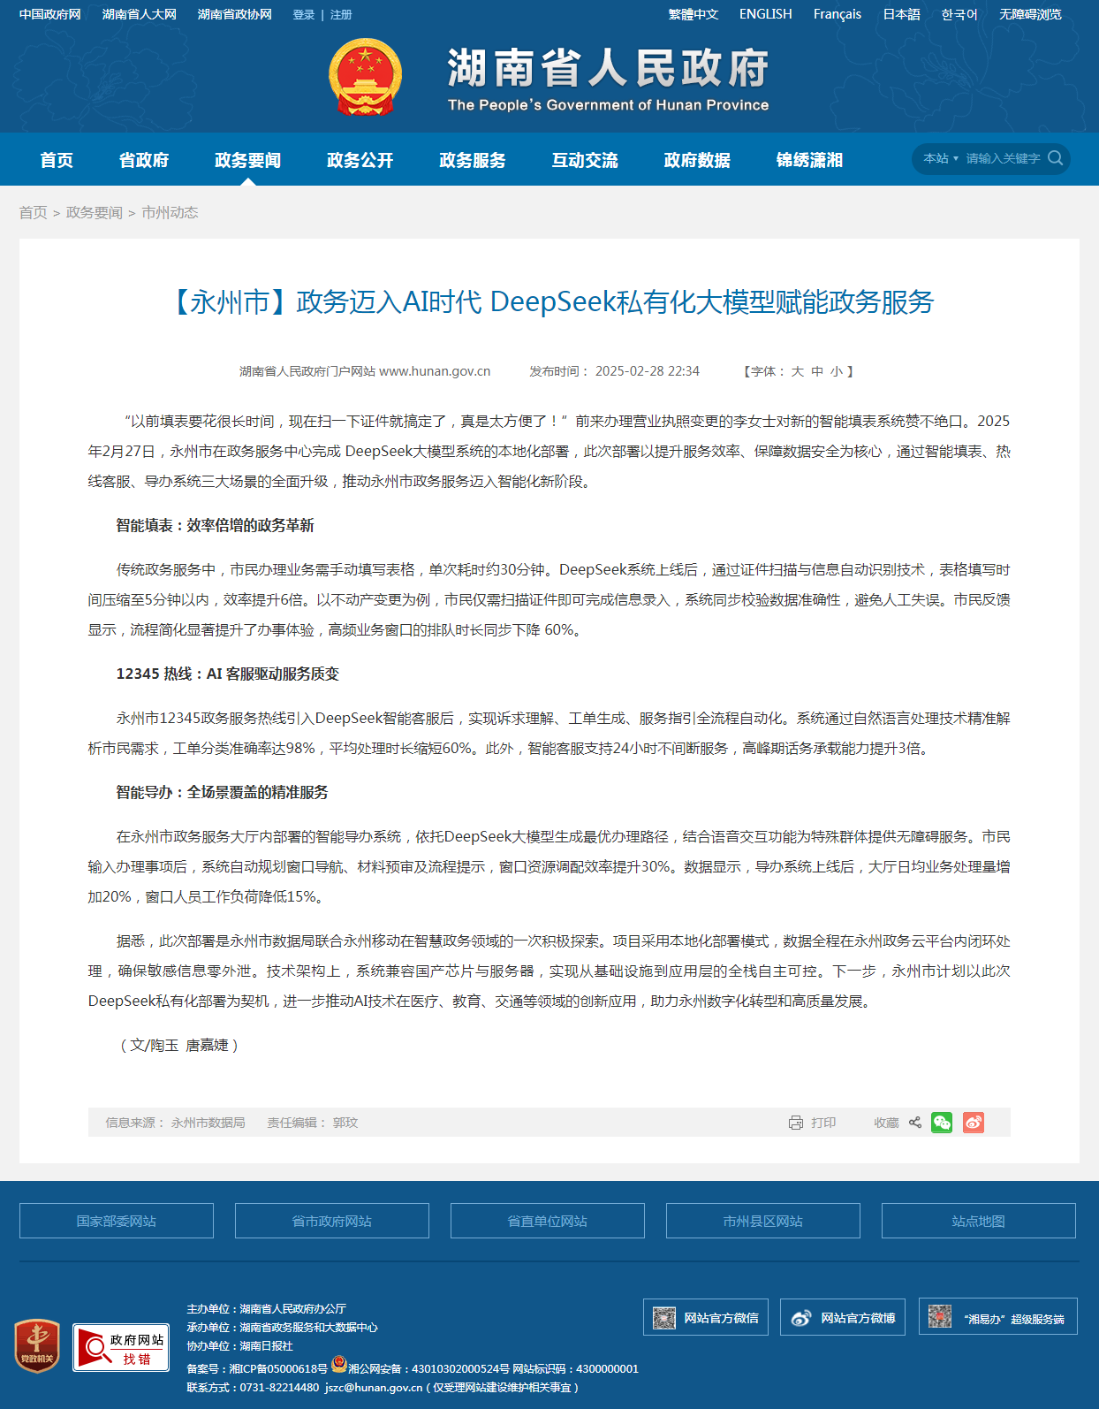
Task: Click the share icon beside 收藏
Action: tap(915, 1123)
